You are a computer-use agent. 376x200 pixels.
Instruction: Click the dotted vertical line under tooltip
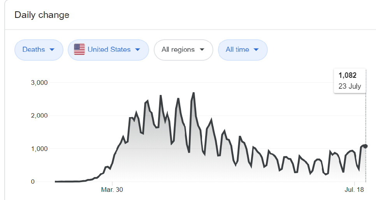365,117
